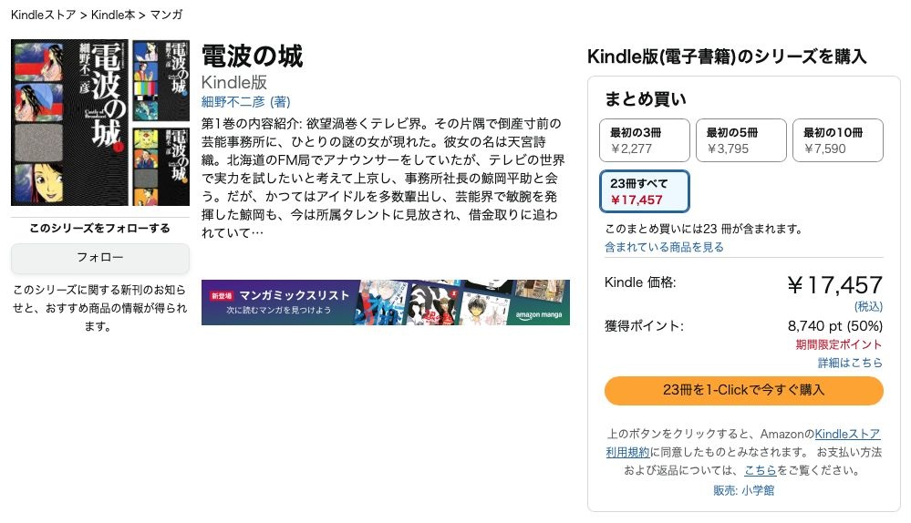Follow the series with フォロー button

(100, 258)
